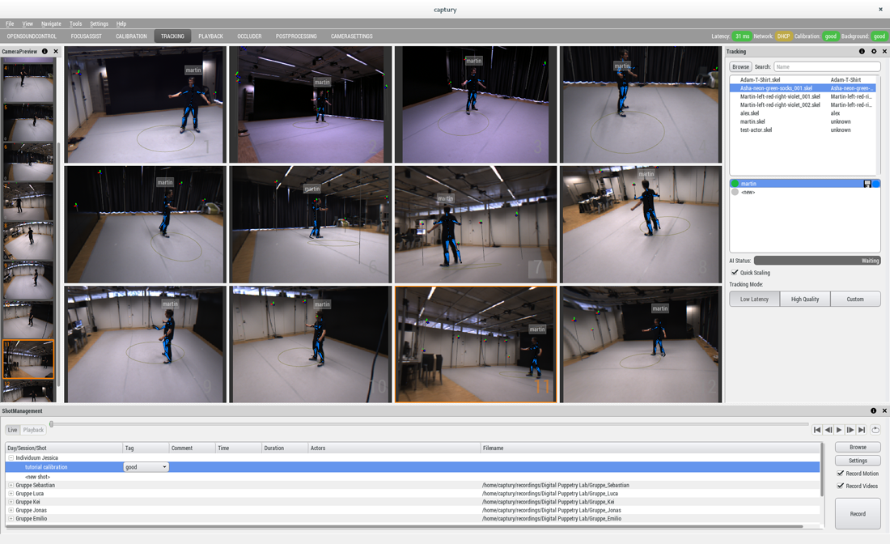Click blue color dot for martin actor
Image resolution: width=890 pixels, height=544 pixels.
click(x=876, y=184)
